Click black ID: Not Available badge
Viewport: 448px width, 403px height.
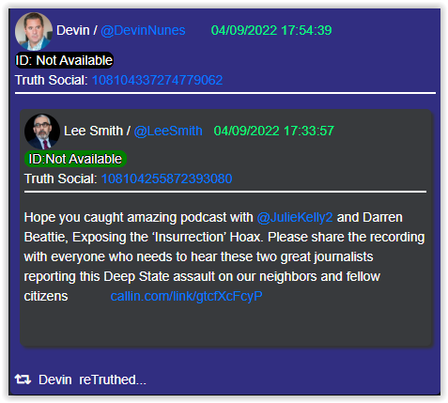click(x=64, y=60)
